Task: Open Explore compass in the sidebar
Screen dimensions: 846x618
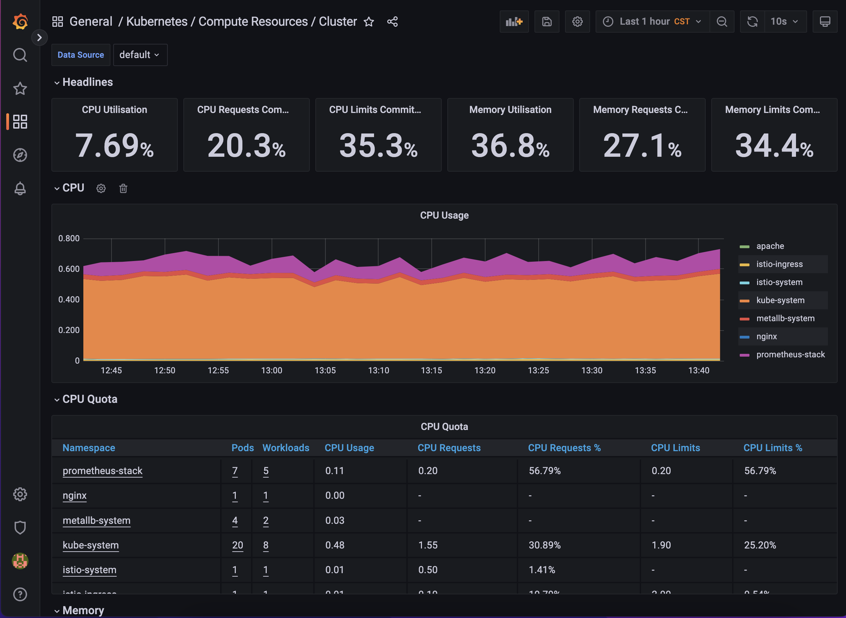Action: (x=20, y=155)
